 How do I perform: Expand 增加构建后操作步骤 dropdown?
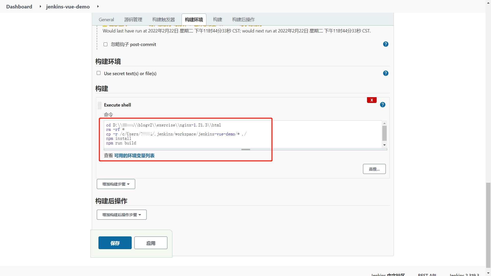coord(122,215)
